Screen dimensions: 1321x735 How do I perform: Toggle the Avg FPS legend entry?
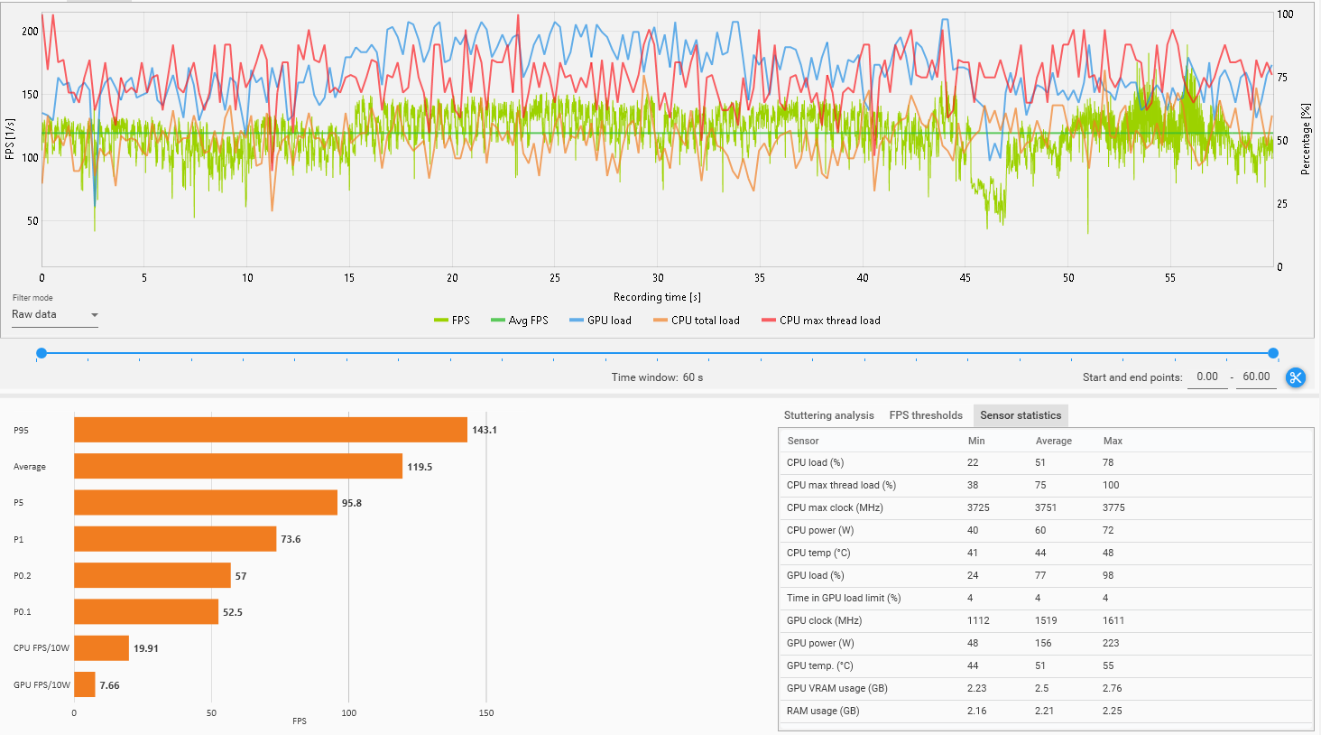coord(520,321)
